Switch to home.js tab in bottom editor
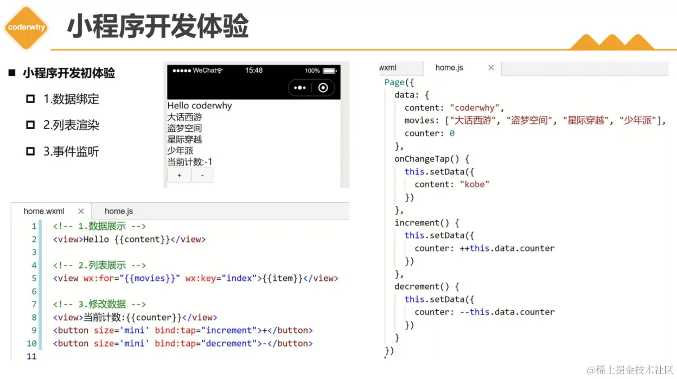The width and height of the screenshot is (677, 379). coord(119,211)
